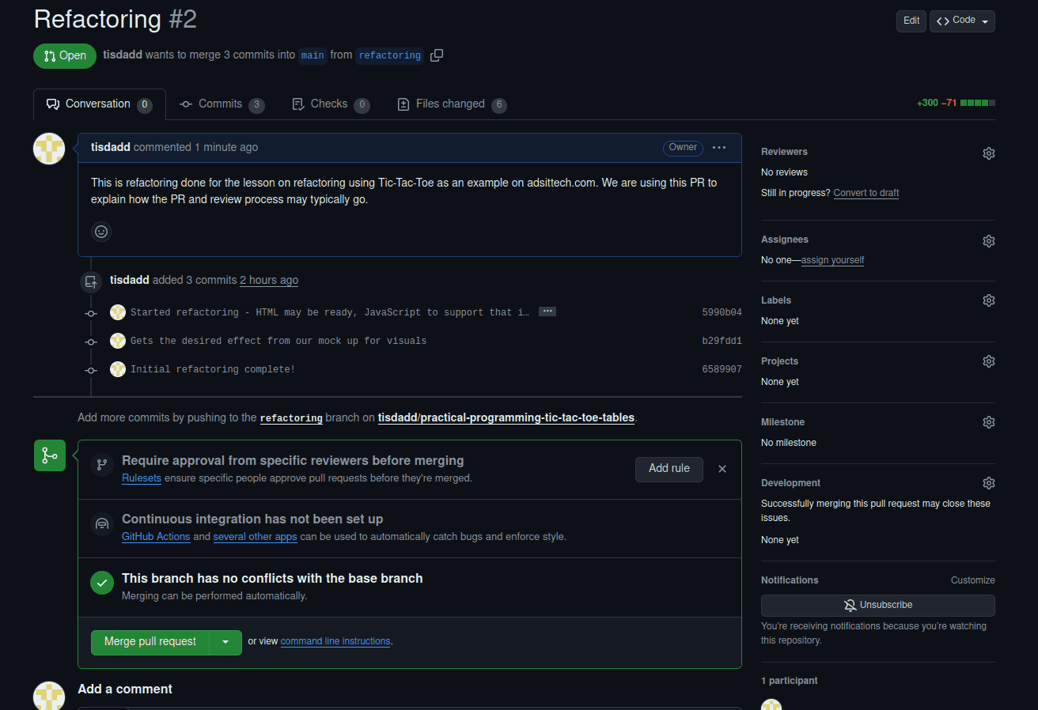Screen dimensions: 1038x710
Task: Expand the truncated first commit message
Action: pyautogui.click(x=547, y=312)
